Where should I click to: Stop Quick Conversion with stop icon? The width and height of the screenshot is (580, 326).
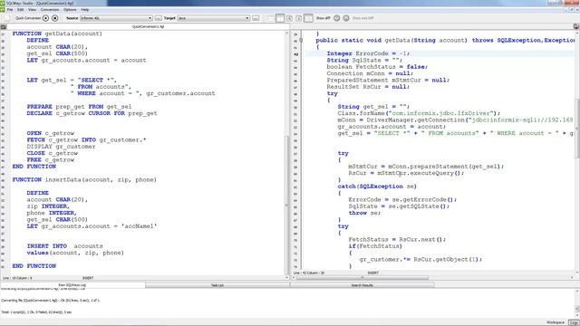tap(54, 18)
